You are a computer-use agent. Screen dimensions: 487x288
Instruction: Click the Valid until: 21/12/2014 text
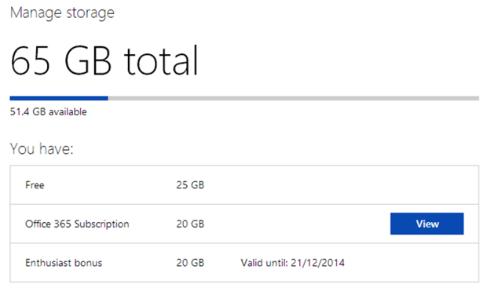[x=292, y=263]
